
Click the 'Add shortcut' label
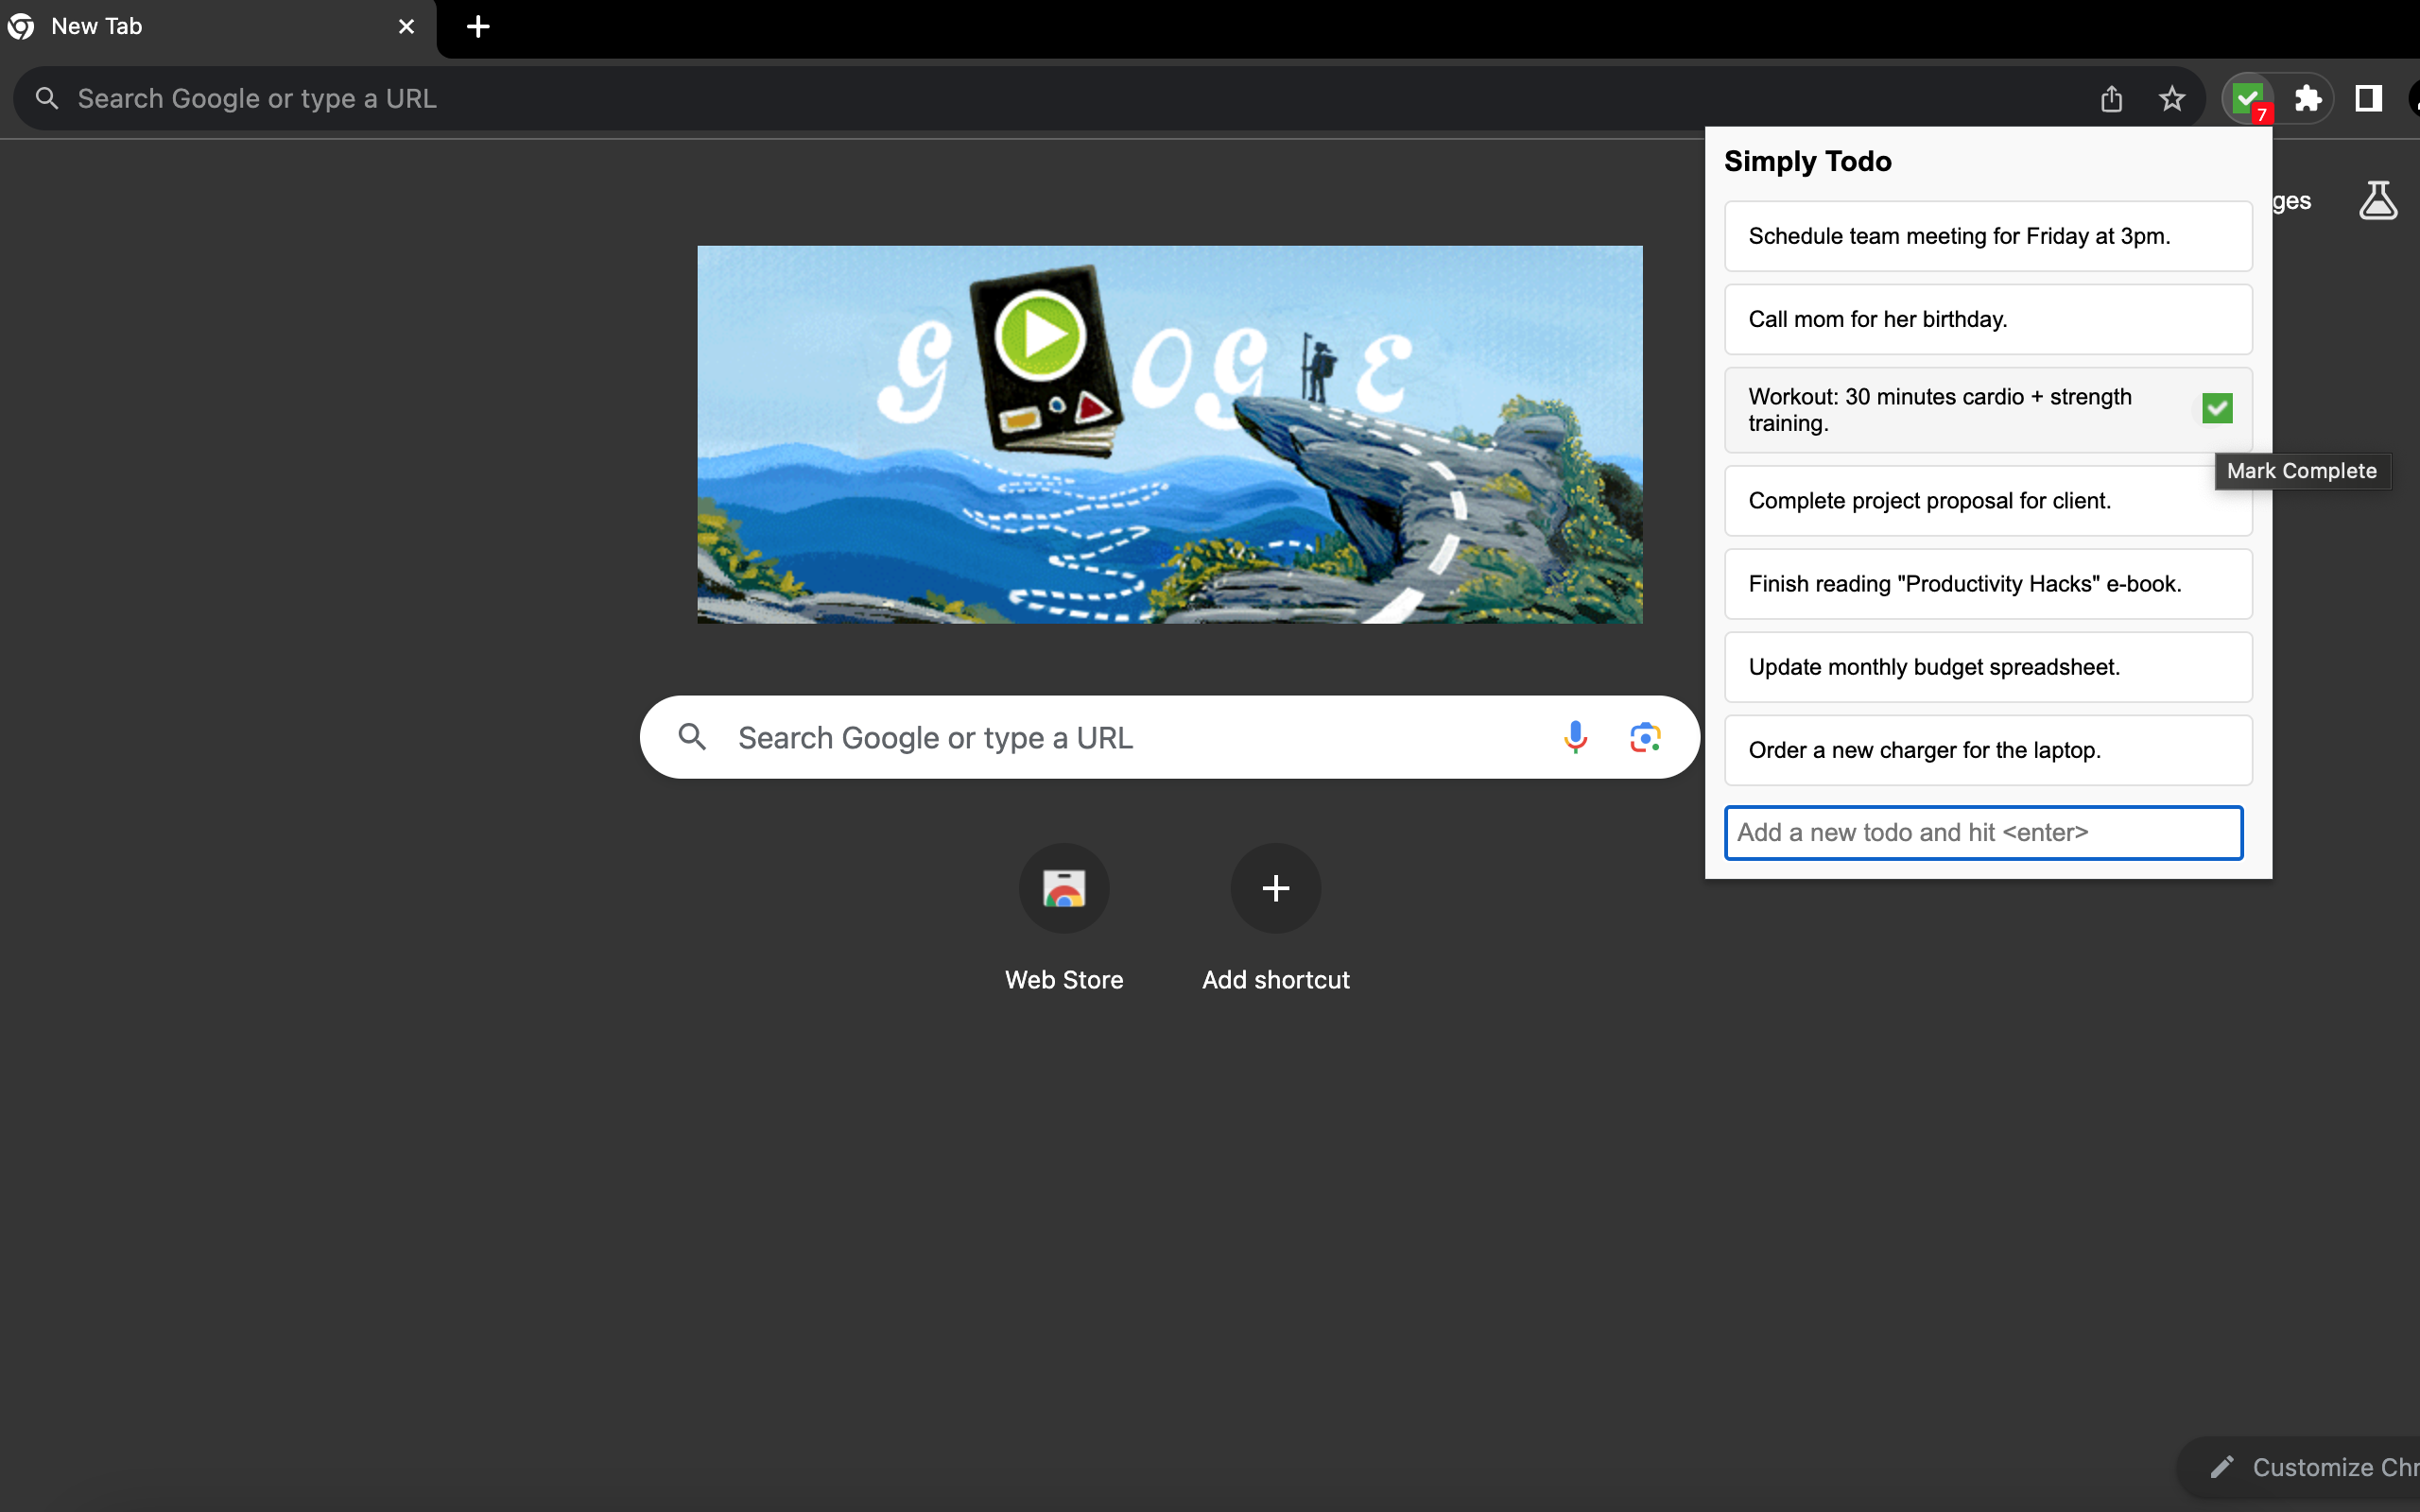pos(1275,980)
